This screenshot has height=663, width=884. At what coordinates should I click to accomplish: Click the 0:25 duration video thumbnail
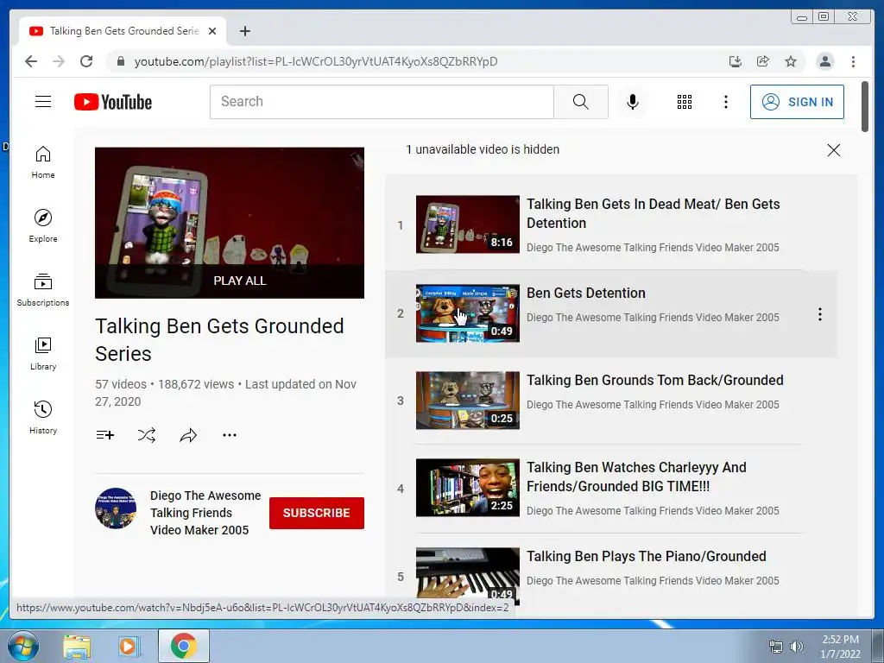(467, 401)
